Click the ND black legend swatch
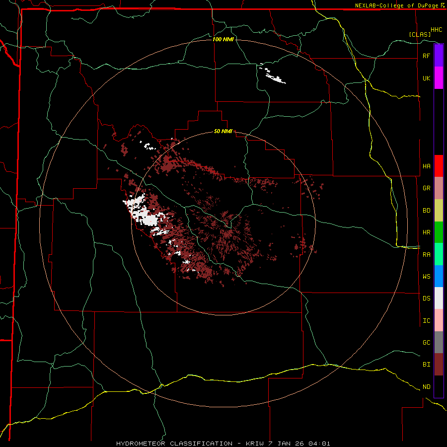 pos(439,386)
